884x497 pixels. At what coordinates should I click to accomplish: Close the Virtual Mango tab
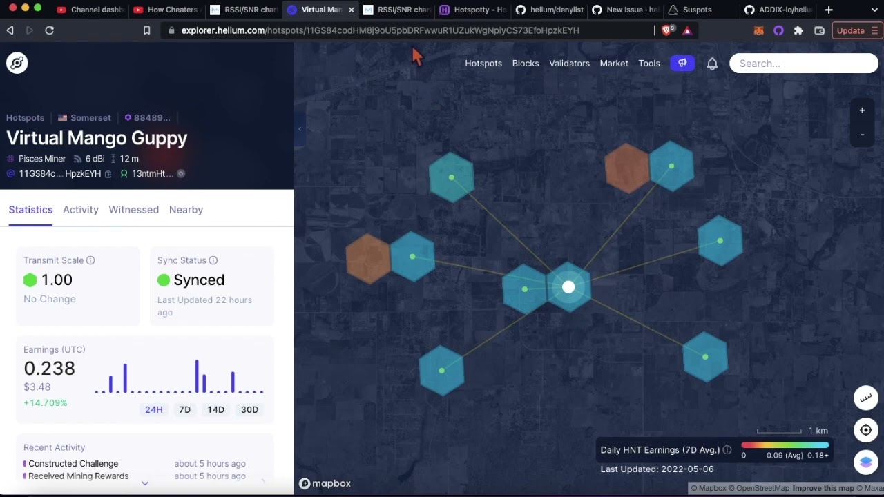click(x=351, y=10)
